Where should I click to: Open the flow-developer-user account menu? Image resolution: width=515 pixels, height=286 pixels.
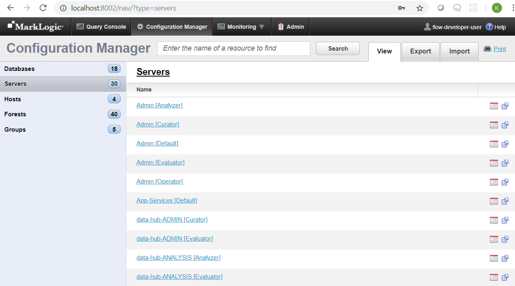(x=453, y=27)
